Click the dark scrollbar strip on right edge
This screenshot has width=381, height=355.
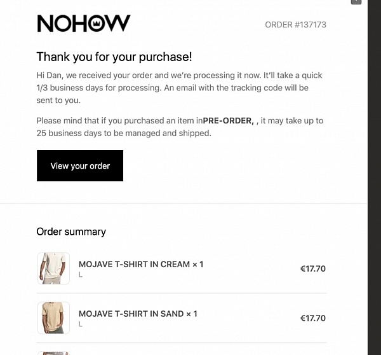pyautogui.click(x=374, y=177)
